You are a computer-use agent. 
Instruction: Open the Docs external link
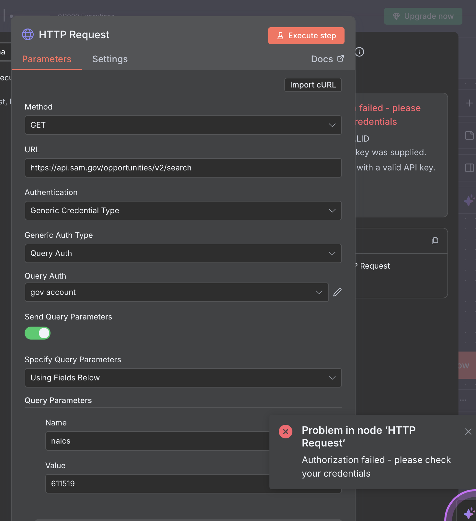[327, 59]
